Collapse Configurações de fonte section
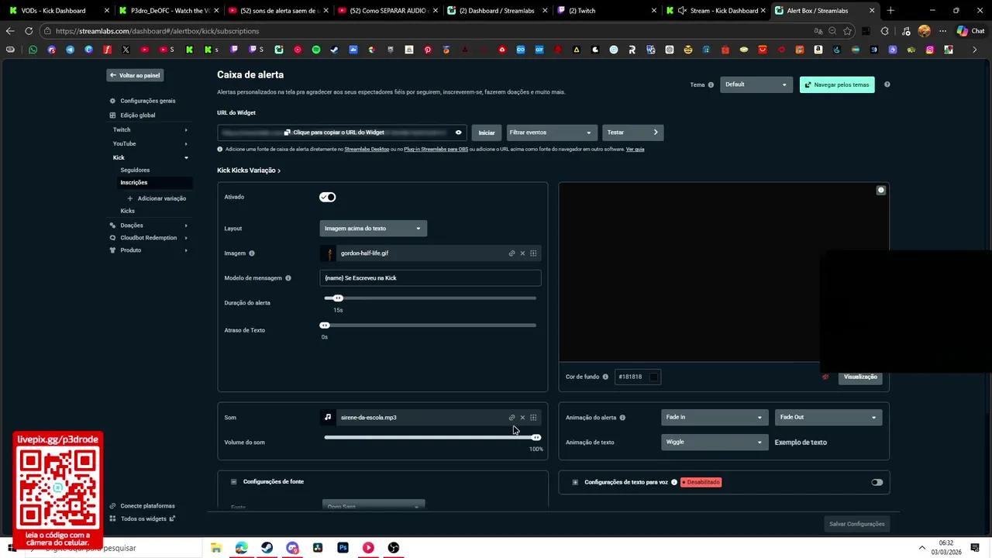Screen dimensions: 992x558 click(234, 482)
